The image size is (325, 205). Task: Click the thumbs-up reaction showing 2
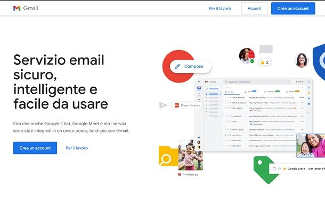(x=265, y=62)
